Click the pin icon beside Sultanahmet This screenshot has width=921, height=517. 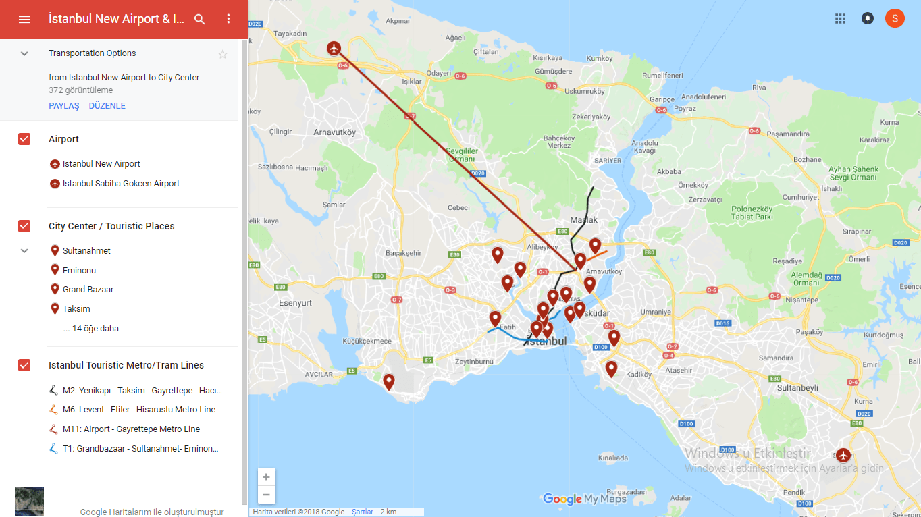point(55,250)
